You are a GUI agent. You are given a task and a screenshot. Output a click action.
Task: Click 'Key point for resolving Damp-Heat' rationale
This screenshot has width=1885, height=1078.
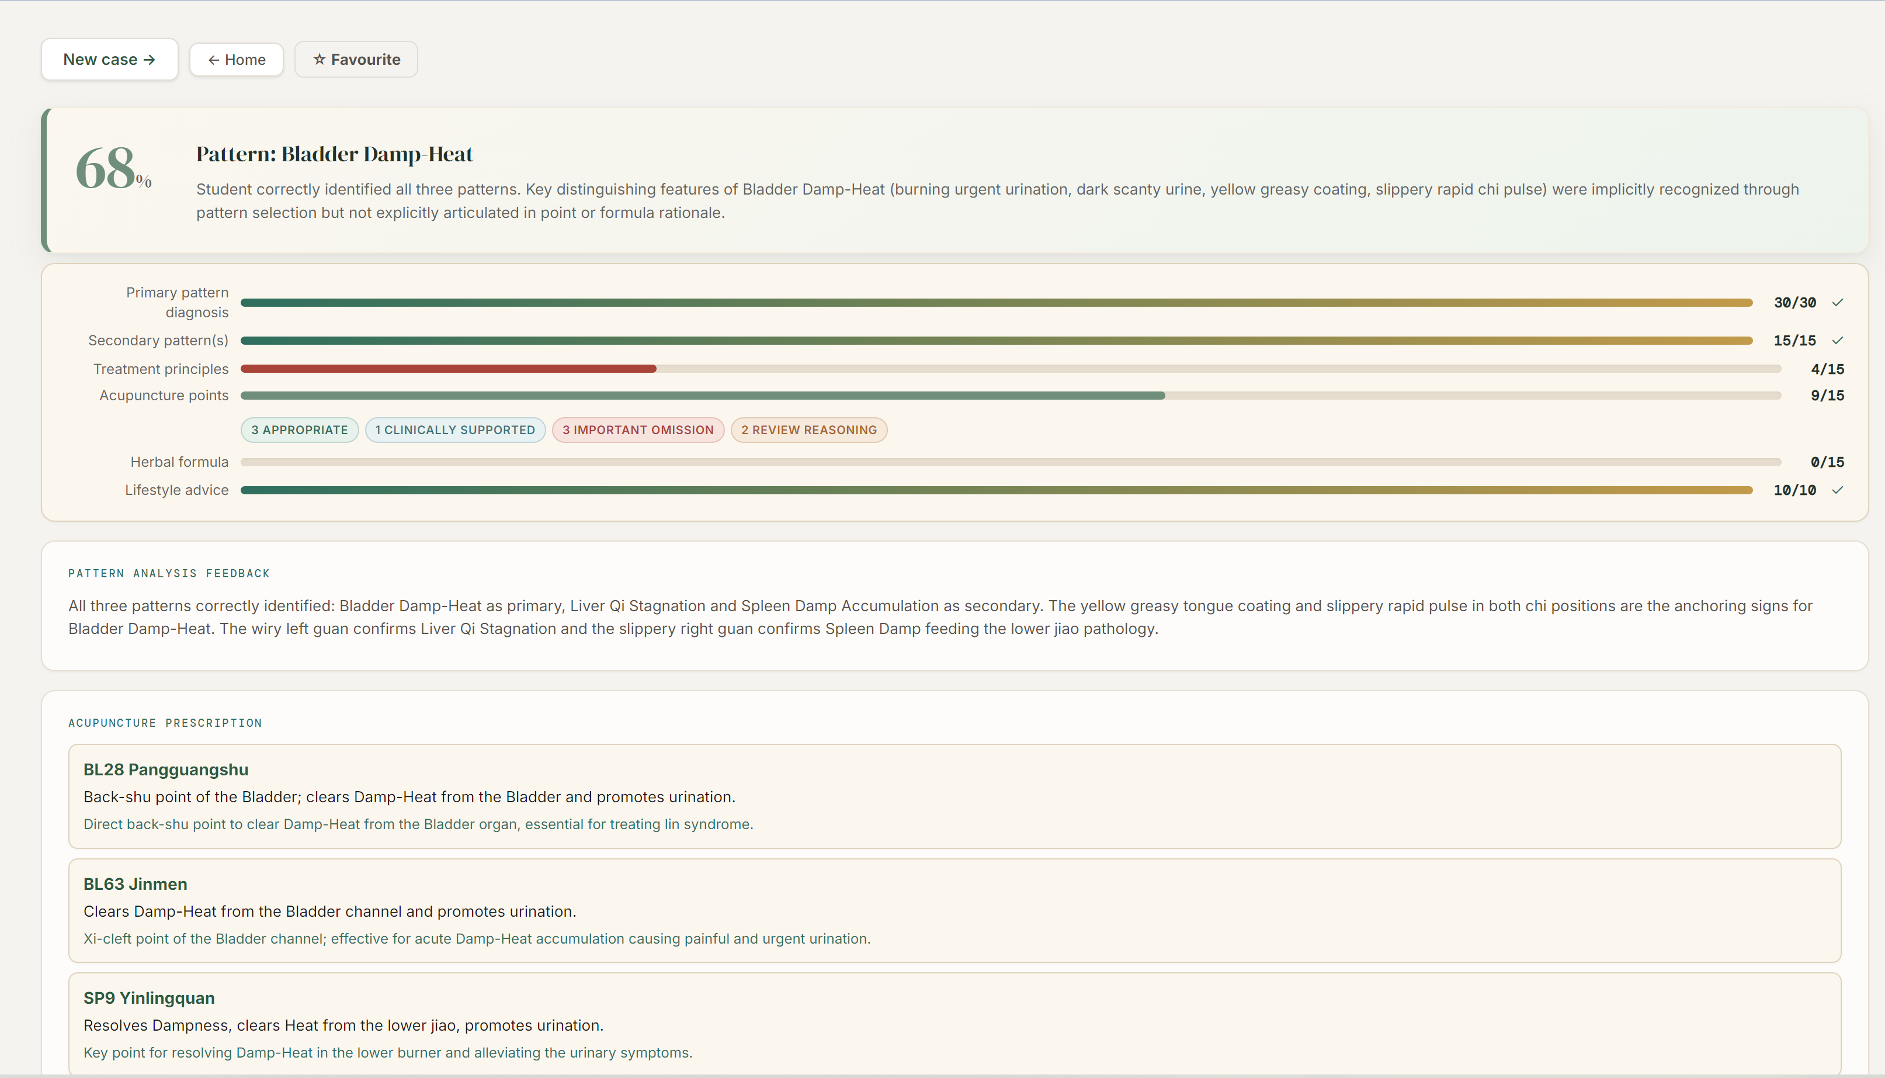pos(388,1053)
